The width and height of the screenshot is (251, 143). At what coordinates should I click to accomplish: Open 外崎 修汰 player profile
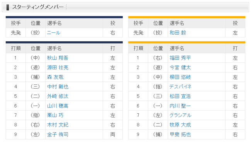point(58,96)
